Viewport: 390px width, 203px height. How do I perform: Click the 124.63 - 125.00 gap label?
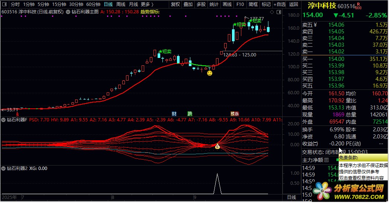click(239, 55)
